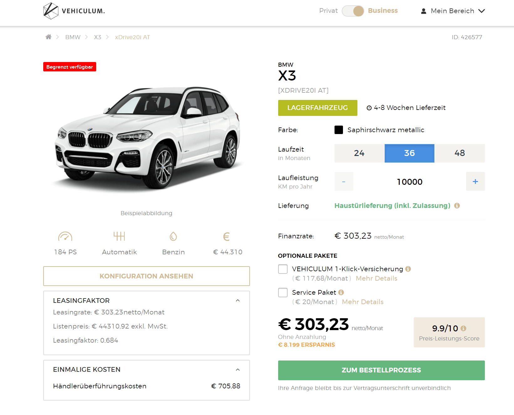Click Zum Bestellprozess button
Screen dimensions: 514x415
[381, 370]
